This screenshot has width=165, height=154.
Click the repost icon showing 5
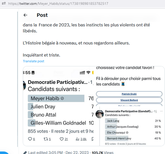coord(46,139)
